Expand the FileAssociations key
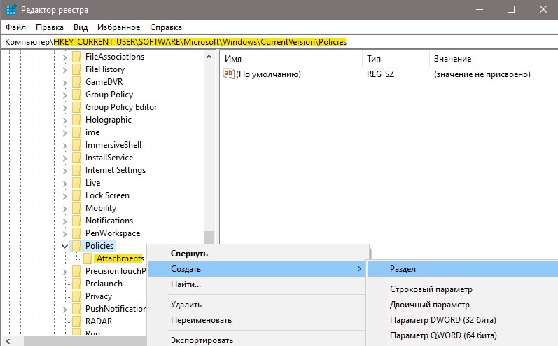 65,57
